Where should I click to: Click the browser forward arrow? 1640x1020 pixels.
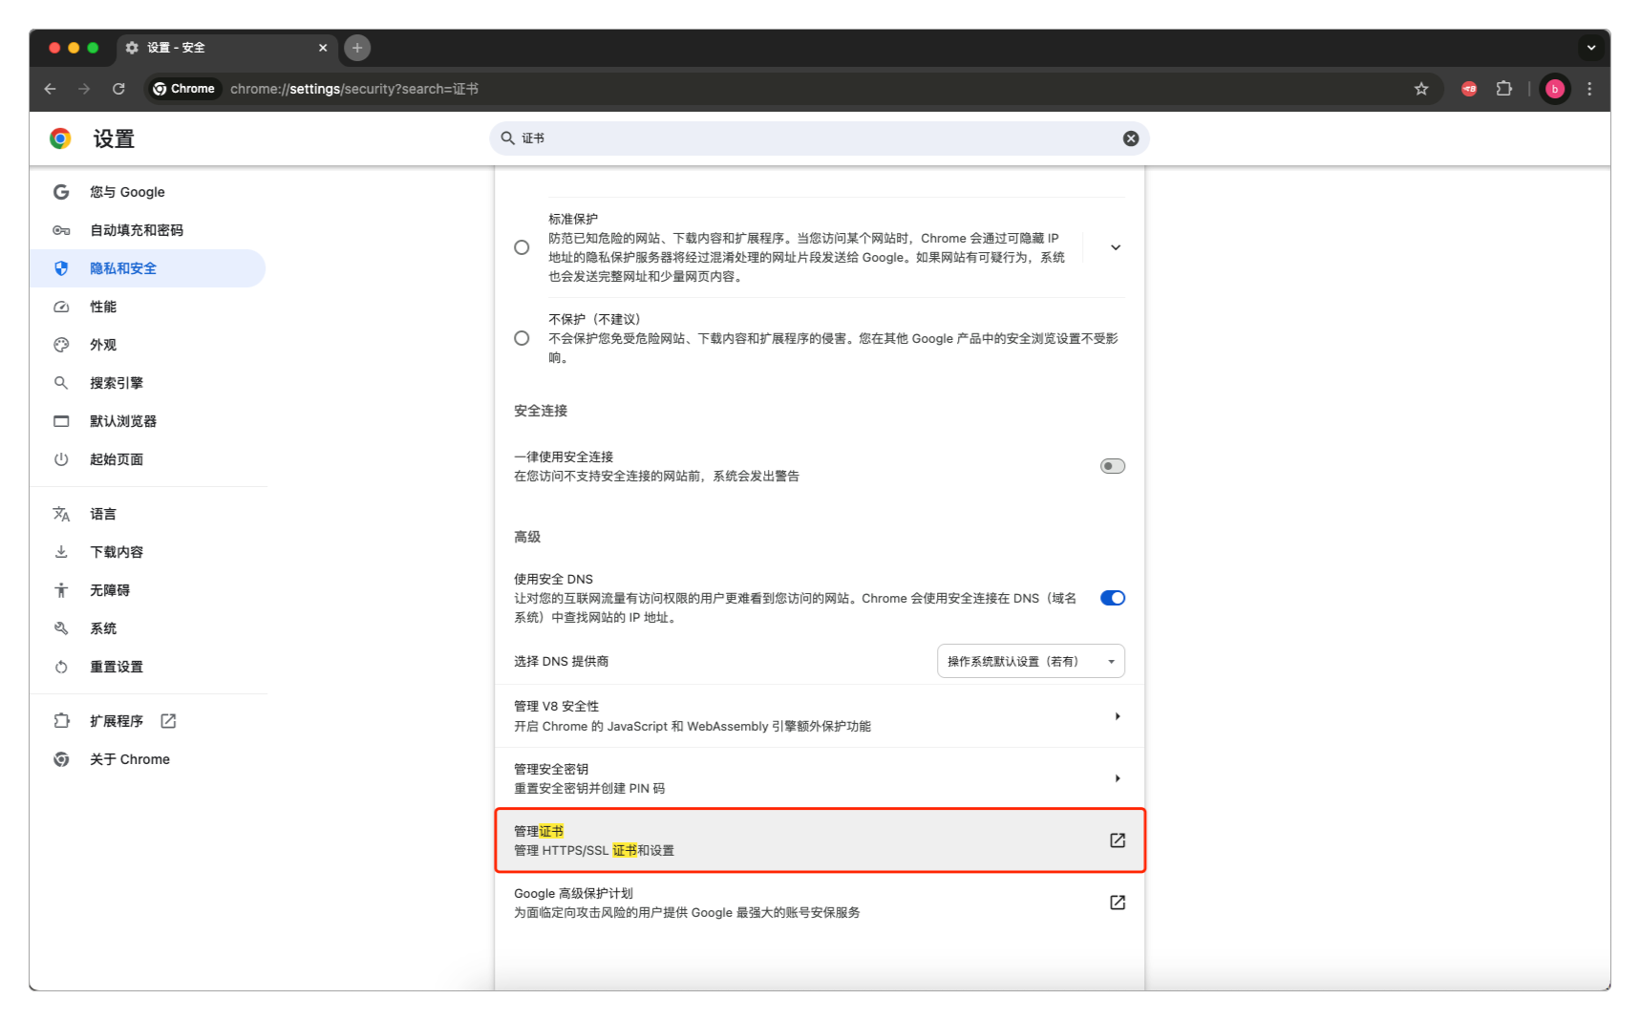click(84, 89)
